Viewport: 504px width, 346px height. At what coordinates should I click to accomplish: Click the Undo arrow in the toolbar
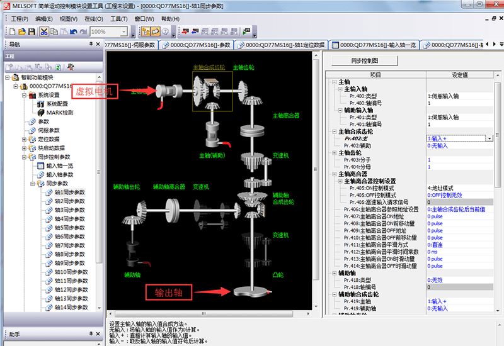pyautogui.click(x=74, y=31)
